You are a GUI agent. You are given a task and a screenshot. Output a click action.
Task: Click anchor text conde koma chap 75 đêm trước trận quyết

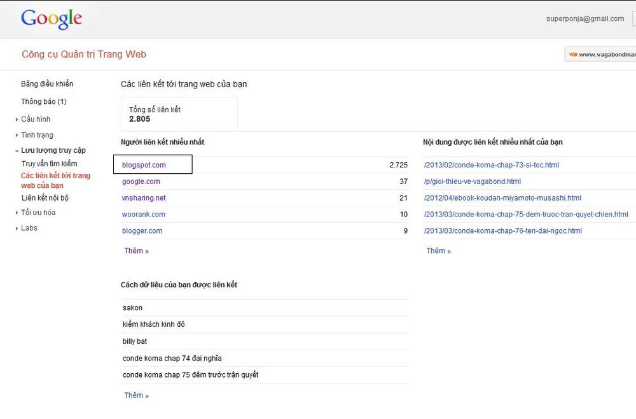191,375
